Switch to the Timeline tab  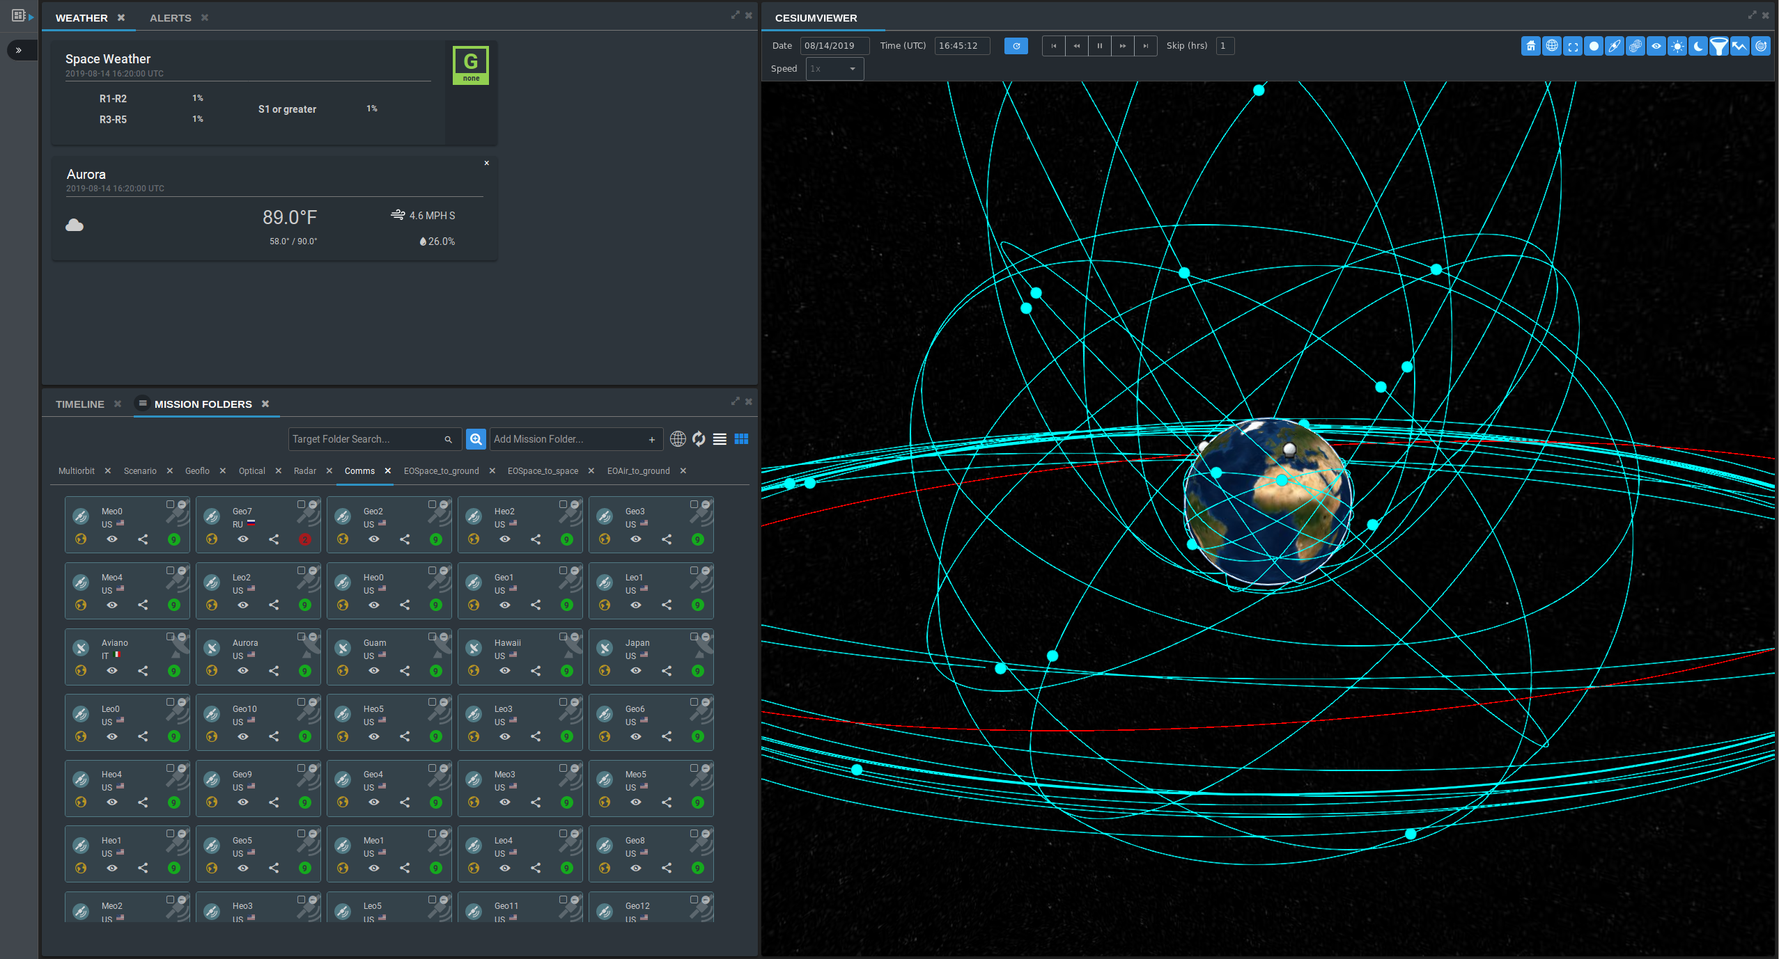click(x=79, y=404)
